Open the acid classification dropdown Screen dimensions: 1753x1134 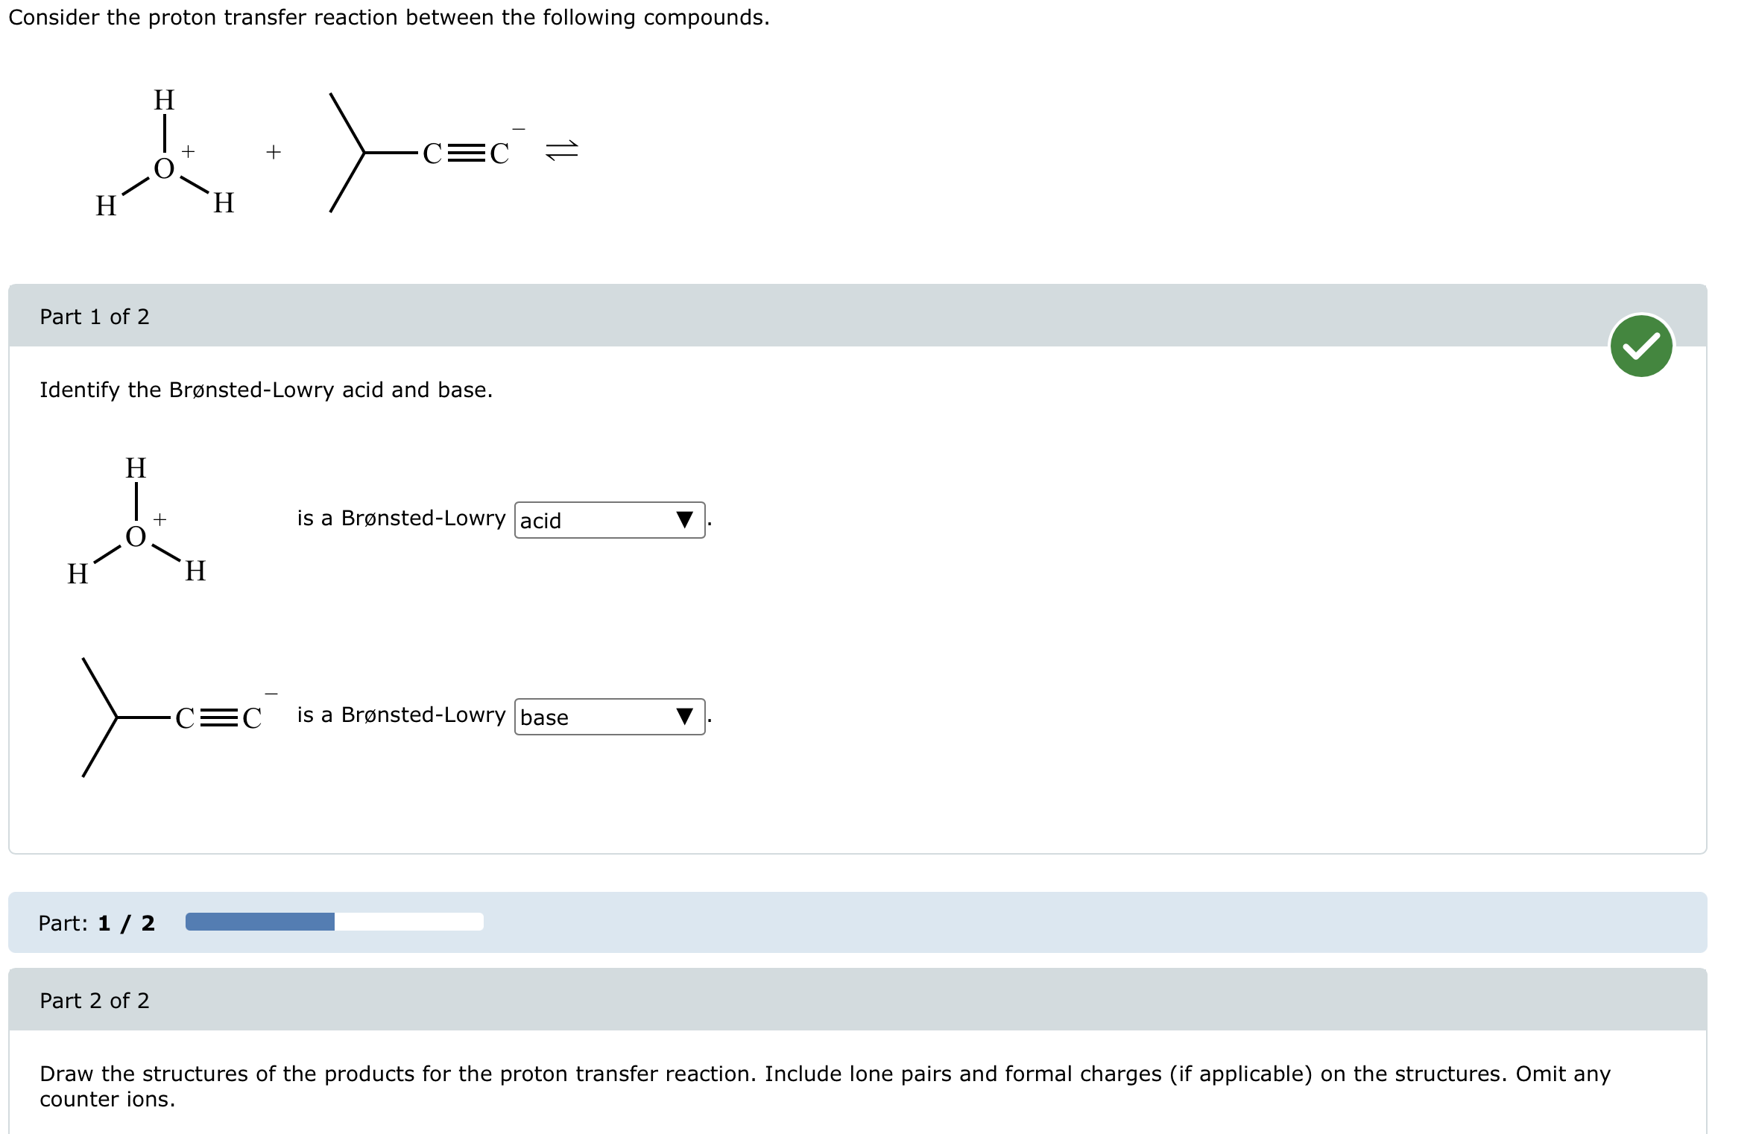point(609,519)
